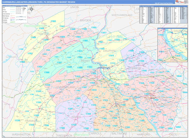Select ZIP code 17004 label
The image size is (190, 138).
pyautogui.click(x=33, y=37)
